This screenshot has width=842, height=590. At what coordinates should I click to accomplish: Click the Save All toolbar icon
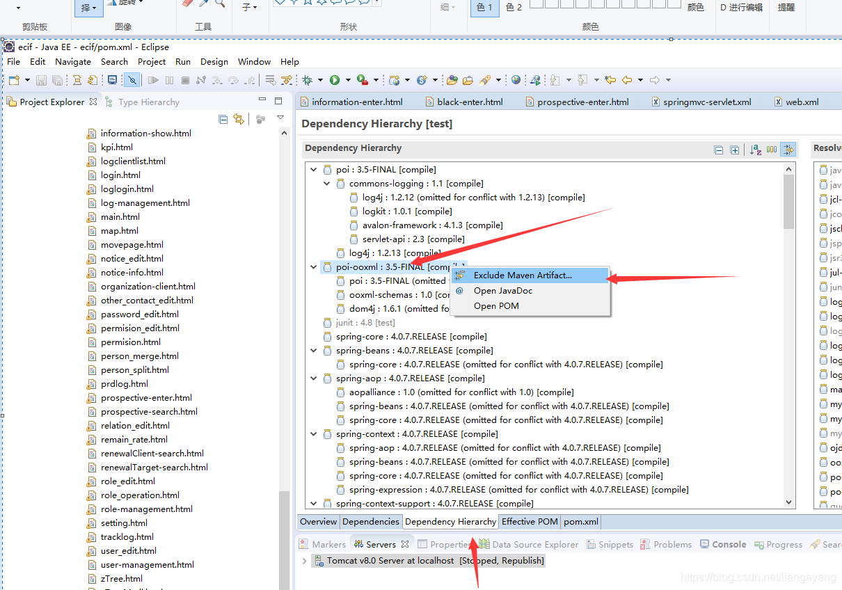(x=57, y=80)
